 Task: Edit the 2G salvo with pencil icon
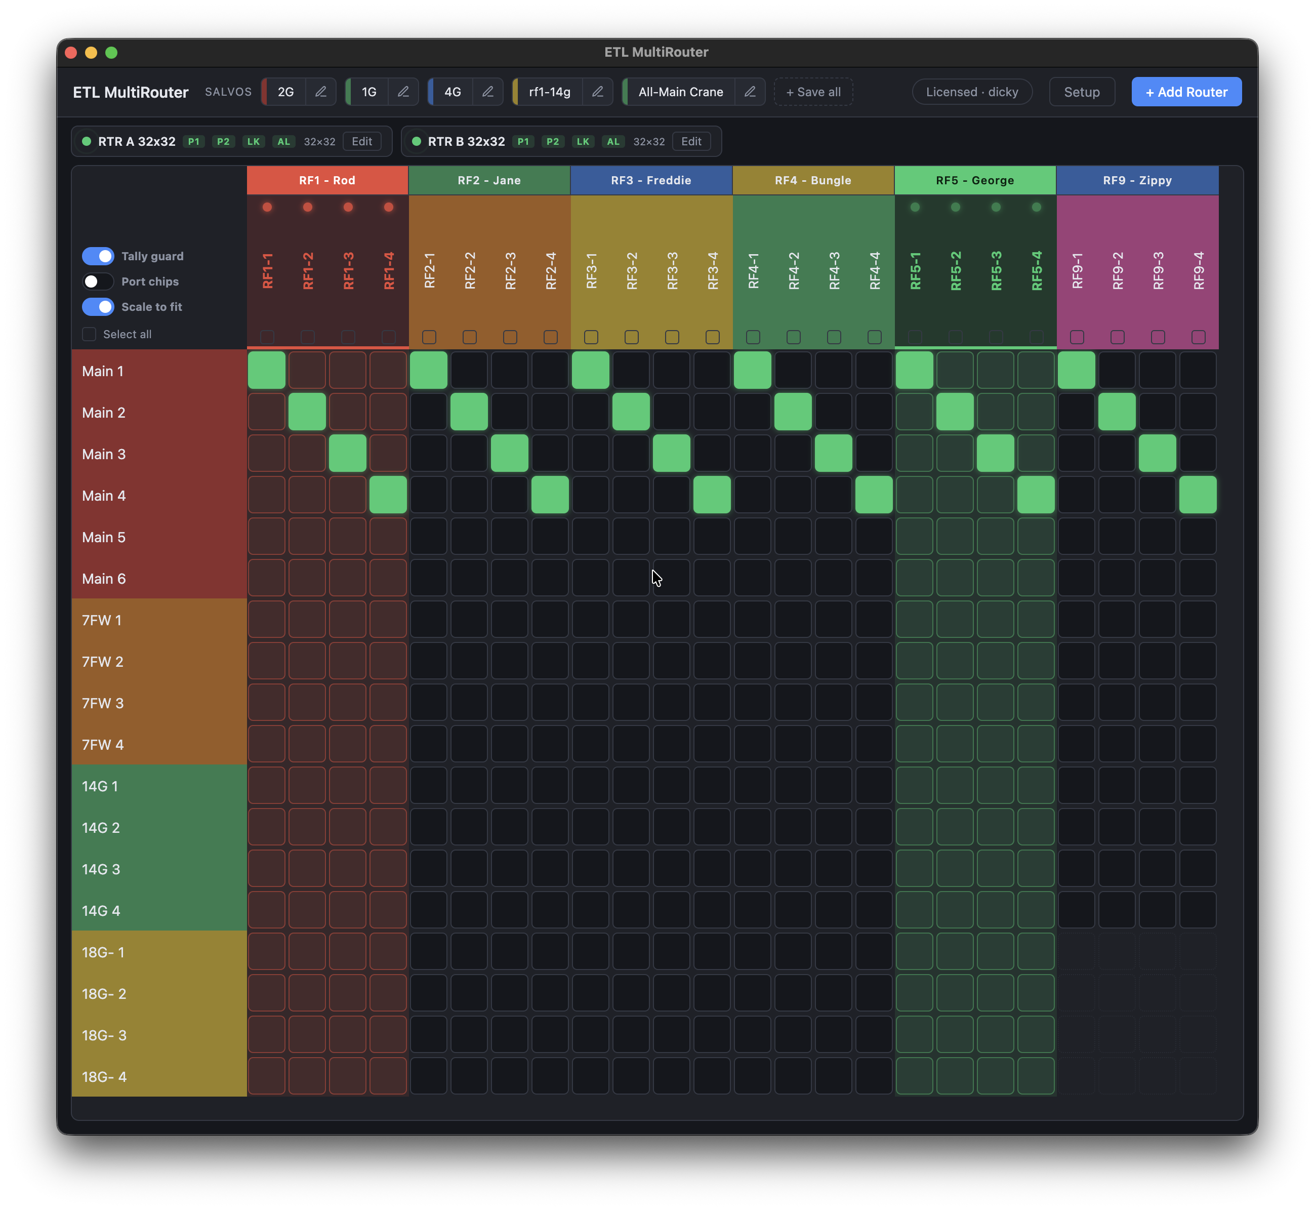321,92
